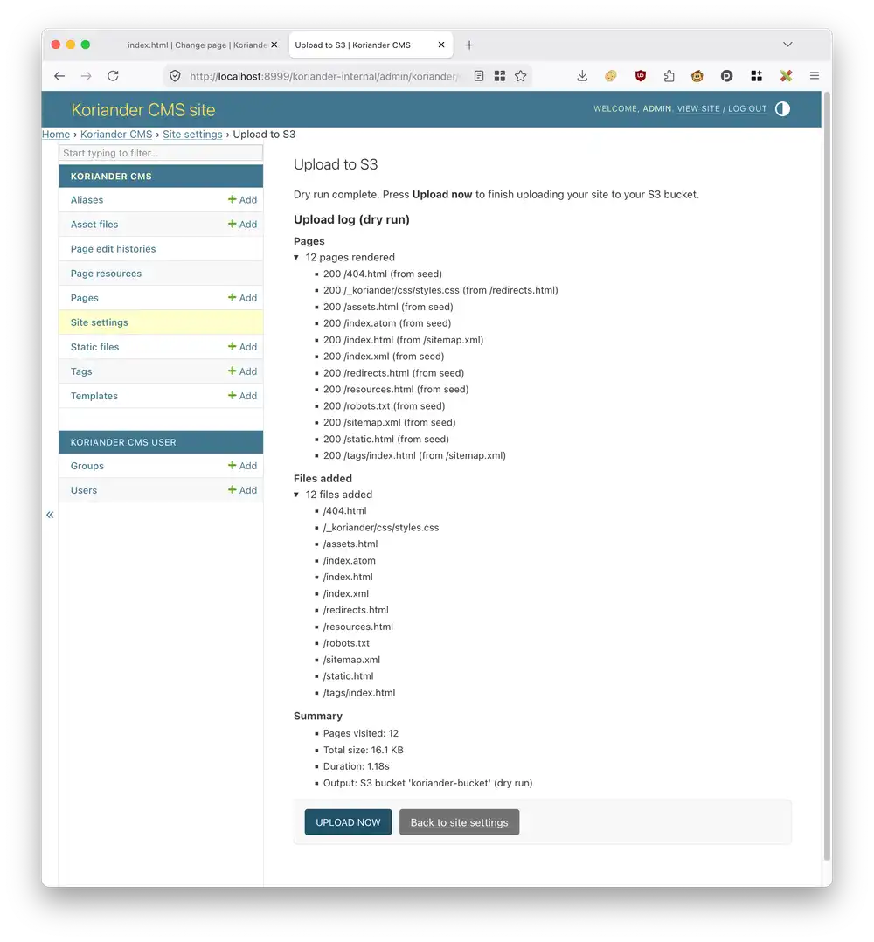Click '200 /sitemap.xml (from seed)' log entry
This screenshot has width=874, height=942.
coord(389,423)
